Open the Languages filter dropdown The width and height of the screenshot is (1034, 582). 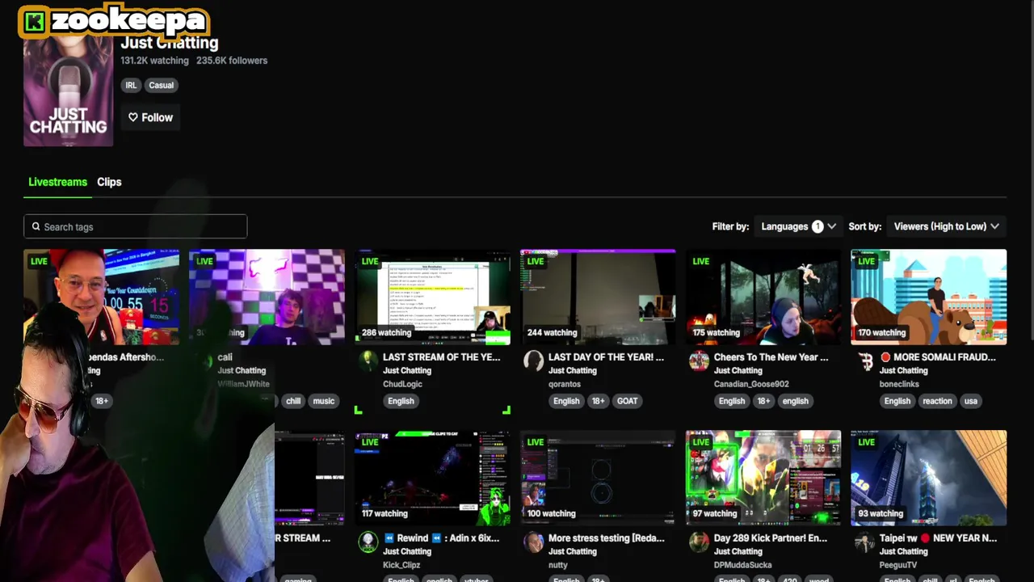click(x=798, y=226)
